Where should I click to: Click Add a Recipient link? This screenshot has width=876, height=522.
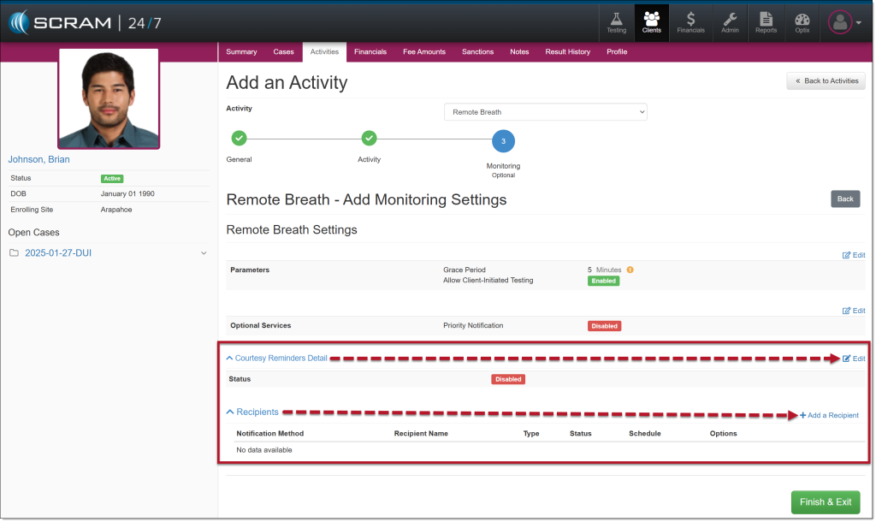(x=829, y=416)
